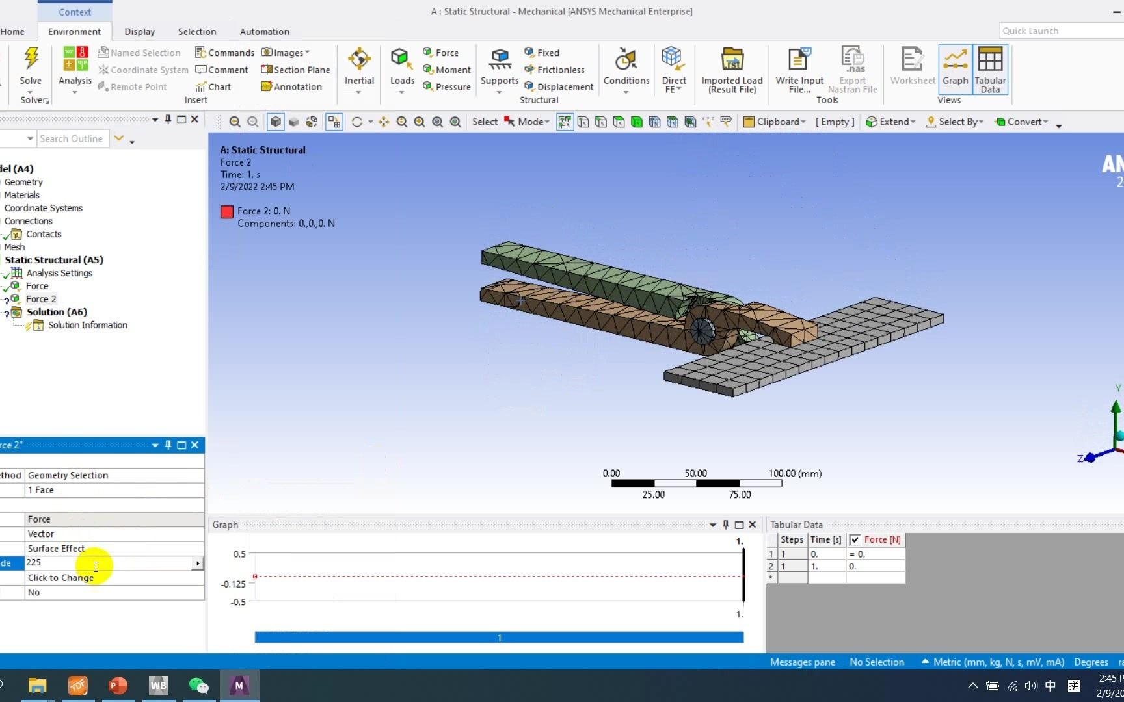
Task: Click the blue step 1 timeline bar
Action: pos(499,638)
